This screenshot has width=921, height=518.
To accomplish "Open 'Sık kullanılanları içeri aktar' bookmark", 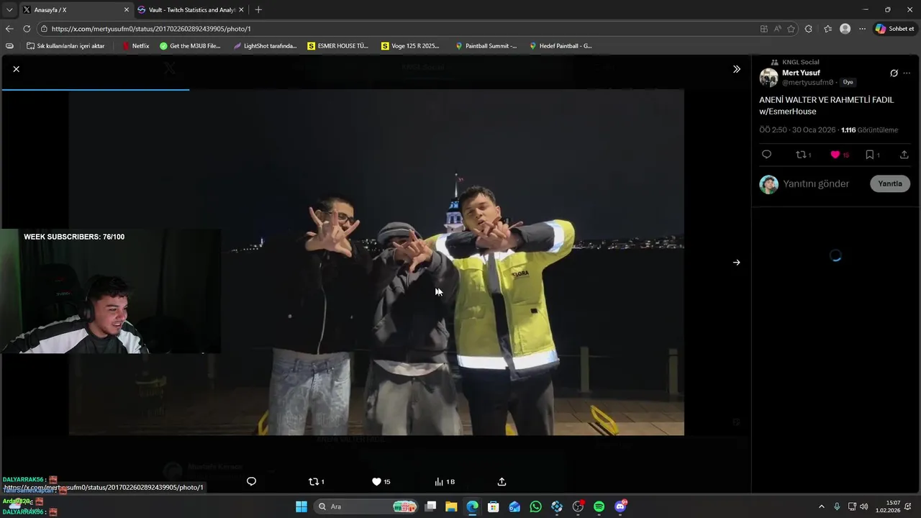I will (x=65, y=46).
